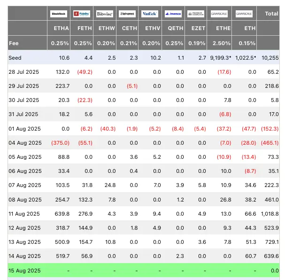Click the highlighted 15 Aug 2025 date
The height and width of the screenshot is (280, 285).
click(24, 271)
